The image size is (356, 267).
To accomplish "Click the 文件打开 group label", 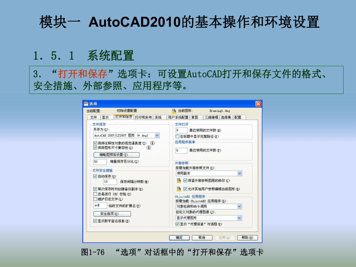I will click(x=182, y=124).
